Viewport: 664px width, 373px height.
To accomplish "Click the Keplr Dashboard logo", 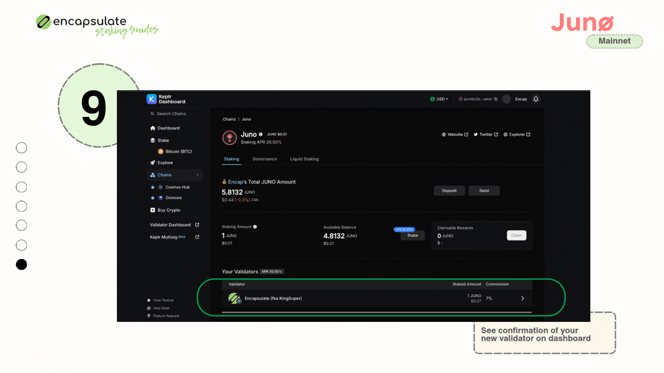I will [151, 99].
